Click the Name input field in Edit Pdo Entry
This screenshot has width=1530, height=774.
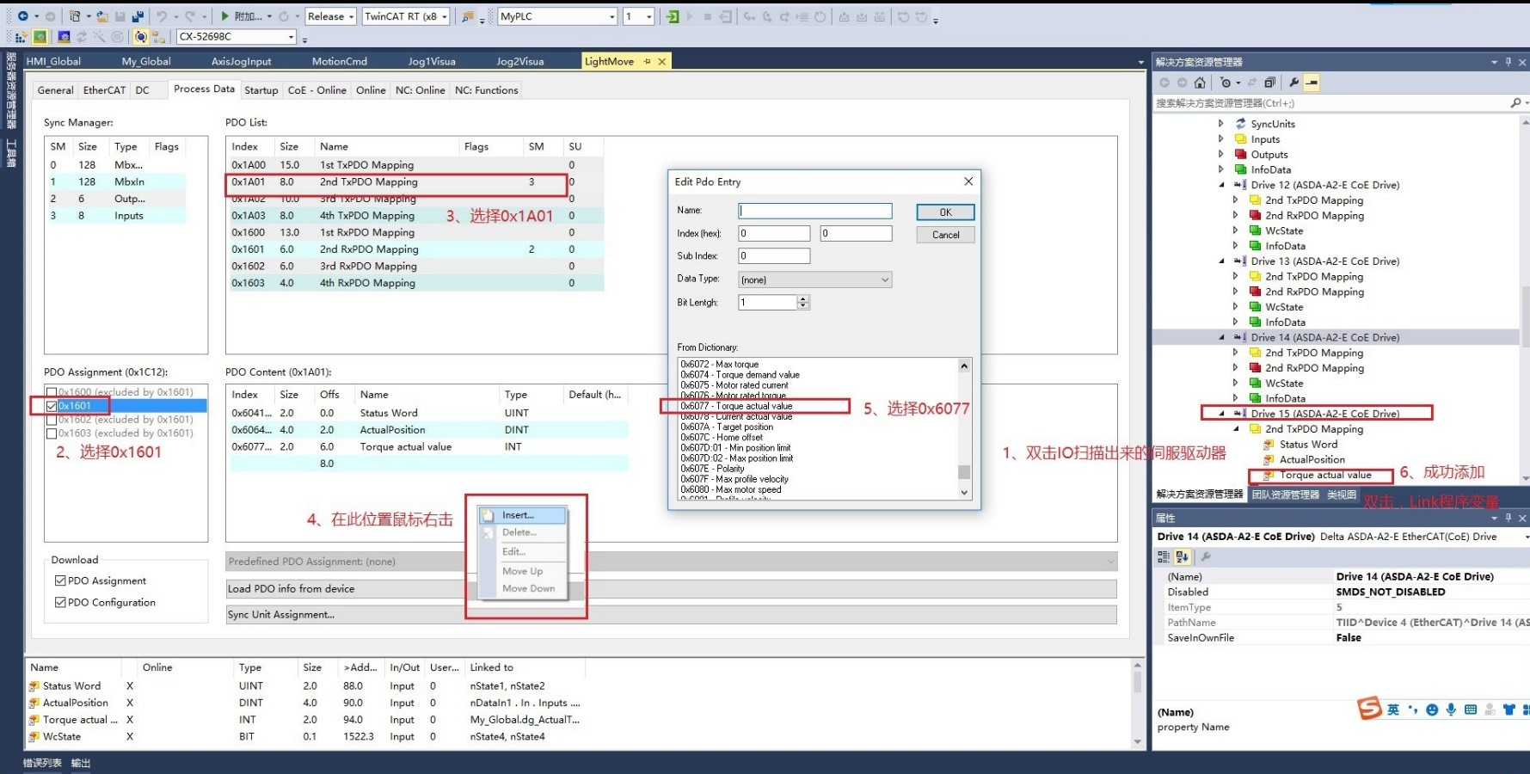814,211
